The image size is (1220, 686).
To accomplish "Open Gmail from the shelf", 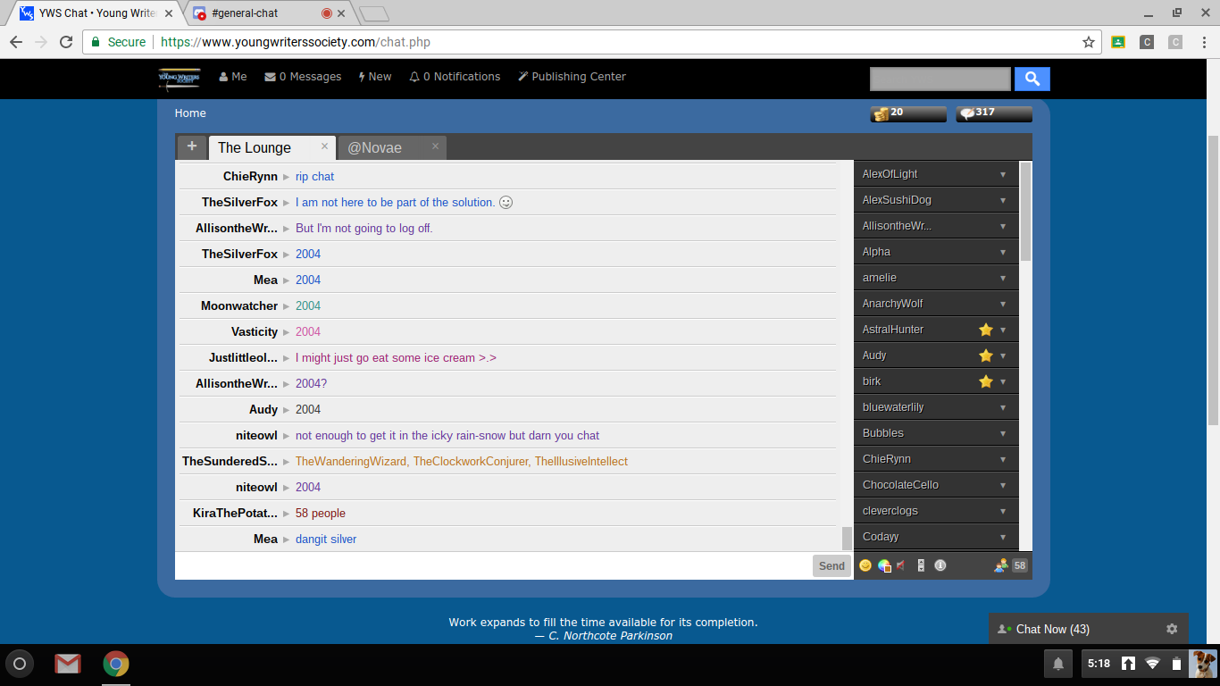I will 68,664.
